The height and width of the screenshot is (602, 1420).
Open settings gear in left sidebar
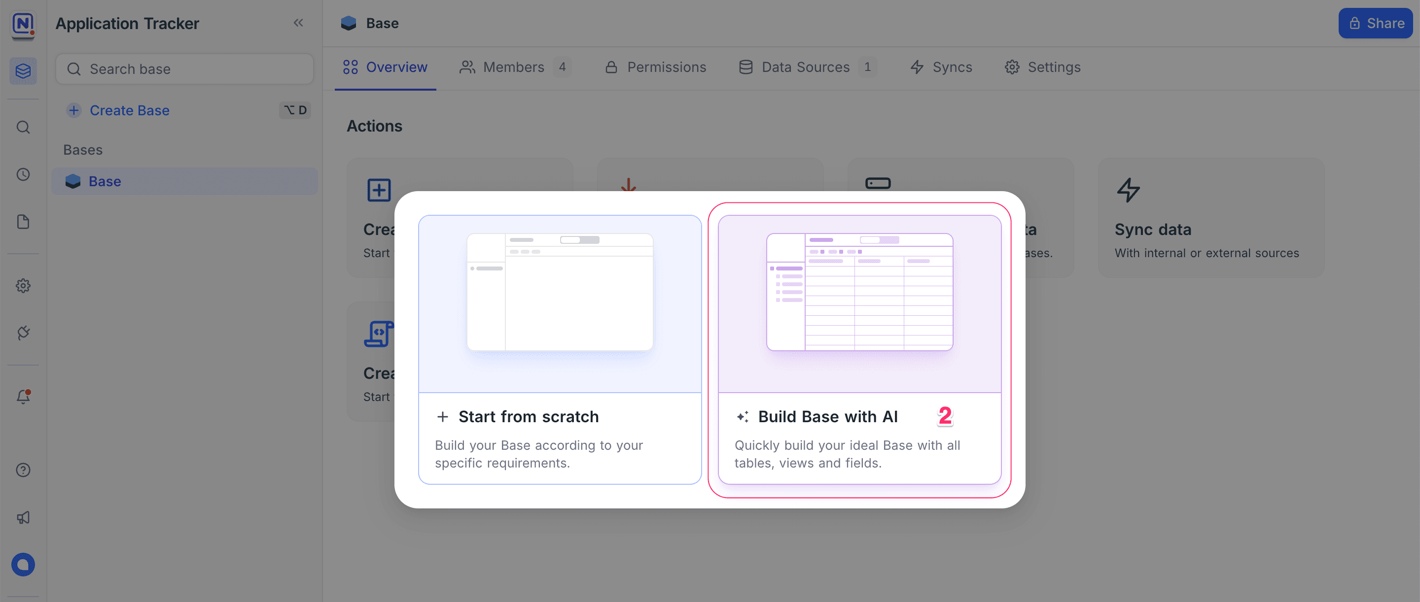[x=23, y=286]
